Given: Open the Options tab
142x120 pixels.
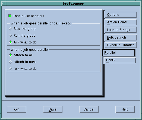Looking at the screenshot, I should pos(121,15).
